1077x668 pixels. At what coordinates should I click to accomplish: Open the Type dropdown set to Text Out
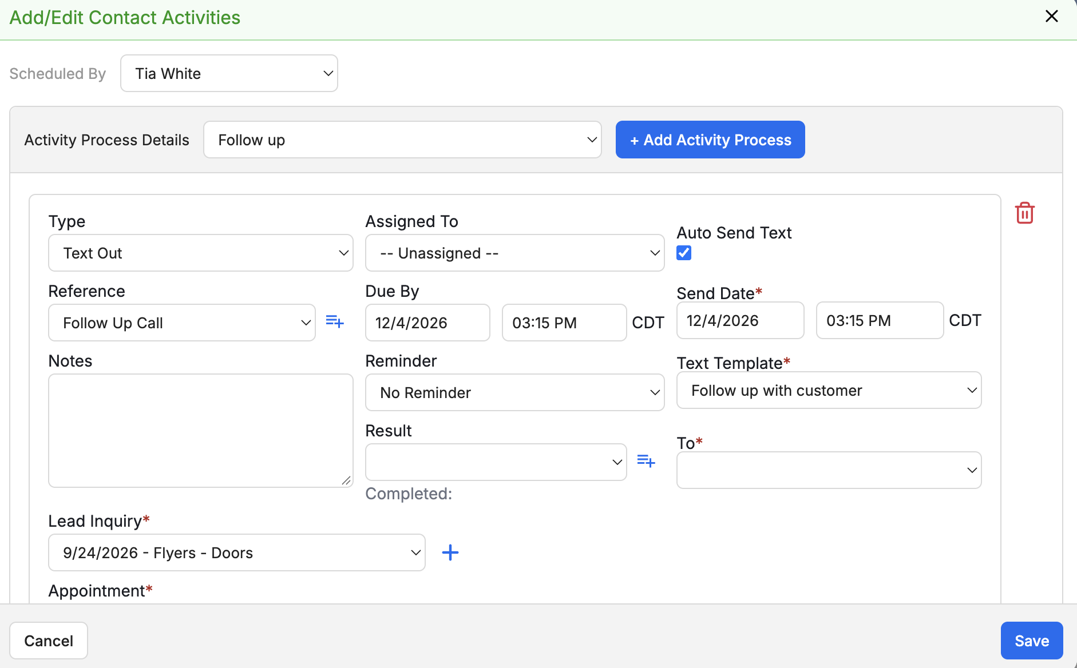coord(201,253)
